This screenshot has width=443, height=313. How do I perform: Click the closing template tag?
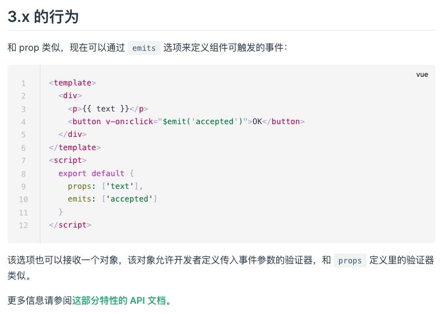75,147
